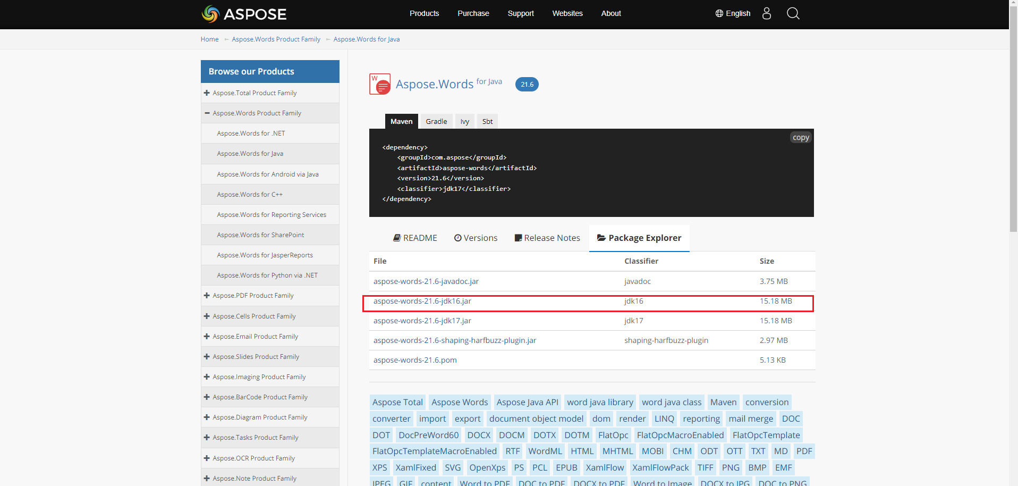This screenshot has width=1018, height=486.
Task: Download aspose-words-21.6-shaping-harfbuzz-plugin.jar
Action: coord(455,340)
